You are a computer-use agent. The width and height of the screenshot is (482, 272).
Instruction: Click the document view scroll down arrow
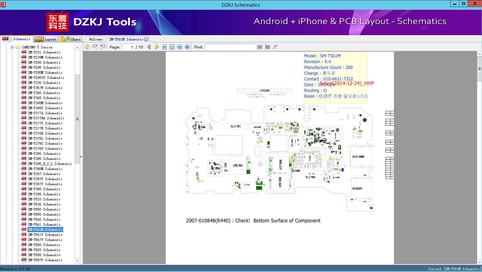[479, 262]
